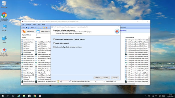The image size is (175, 98).
Task: Open the View menu in the menu bar
Action: 34,25
